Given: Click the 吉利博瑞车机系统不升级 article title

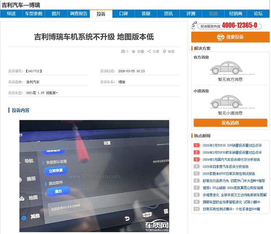Looking at the screenshot, I should click(x=94, y=37).
